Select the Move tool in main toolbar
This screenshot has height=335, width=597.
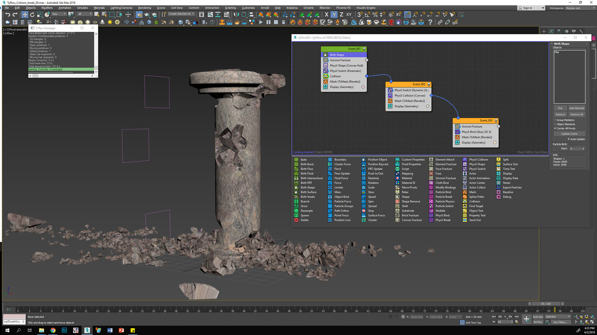(x=25, y=14)
